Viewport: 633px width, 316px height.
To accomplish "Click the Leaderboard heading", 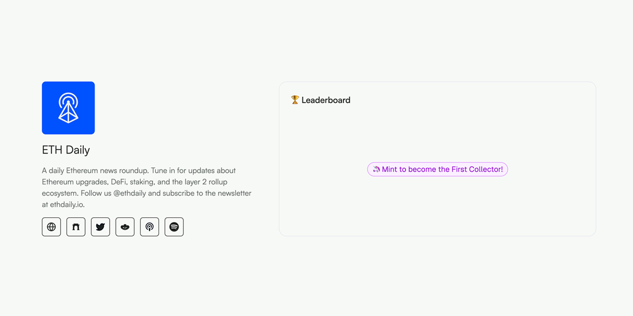I will coord(326,100).
